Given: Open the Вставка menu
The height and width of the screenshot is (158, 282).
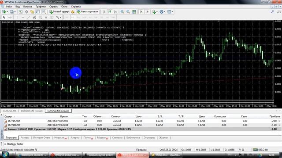Looking at the screenshot, I should click(27, 7).
